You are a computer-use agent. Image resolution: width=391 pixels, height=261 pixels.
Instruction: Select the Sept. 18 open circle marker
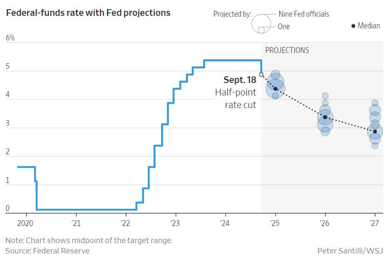pyautogui.click(x=261, y=75)
